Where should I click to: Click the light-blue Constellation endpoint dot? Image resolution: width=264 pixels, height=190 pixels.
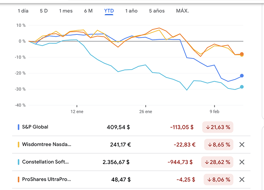pos(241,87)
